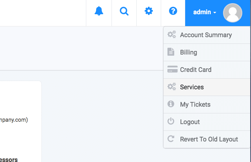
Task: Go to Services menu item
Action: pos(192,87)
